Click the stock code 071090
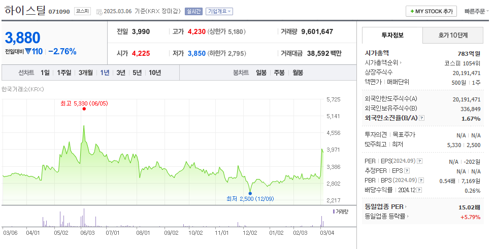This screenshot has width=493, height=249. point(59,12)
